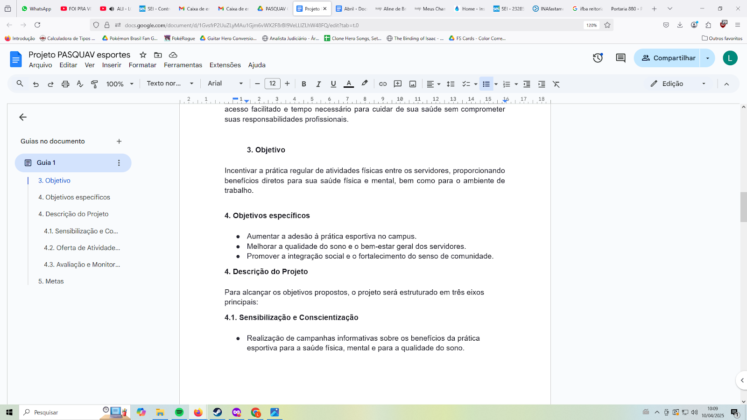Switch to the WhatsApp browser tab
The width and height of the screenshot is (747, 420).
pyautogui.click(x=36, y=8)
